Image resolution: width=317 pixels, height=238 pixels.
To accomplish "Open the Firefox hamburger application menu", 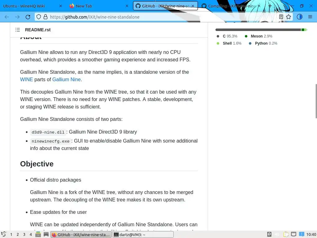I will coord(310,17).
